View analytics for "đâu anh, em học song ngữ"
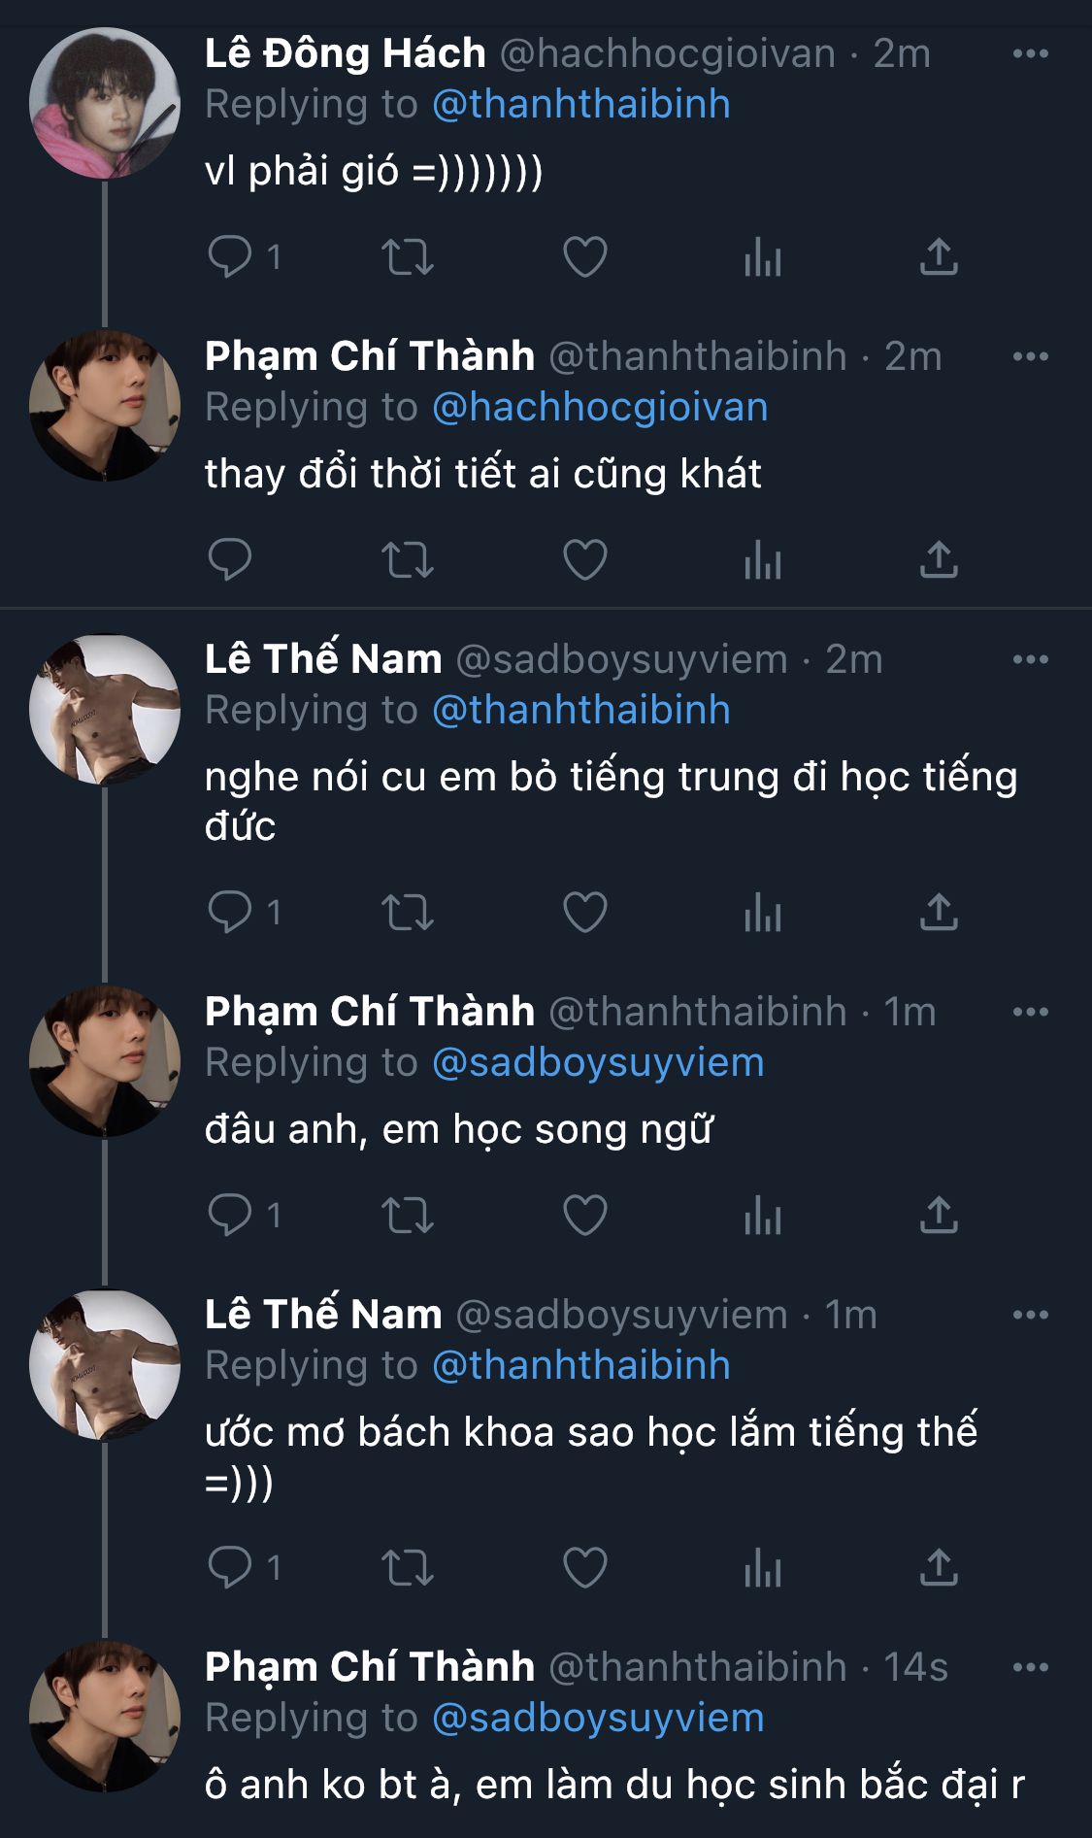The height and width of the screenshot is (1838, 1092). click(x=762, y=1216)
